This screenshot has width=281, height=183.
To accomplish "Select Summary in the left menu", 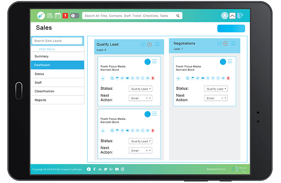I will point(57,57).
